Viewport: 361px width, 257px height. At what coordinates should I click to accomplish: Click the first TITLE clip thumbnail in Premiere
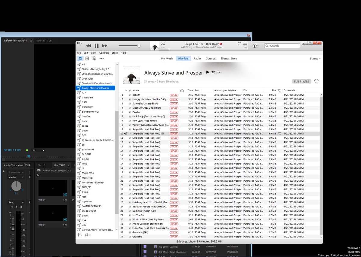pos(53,188)
